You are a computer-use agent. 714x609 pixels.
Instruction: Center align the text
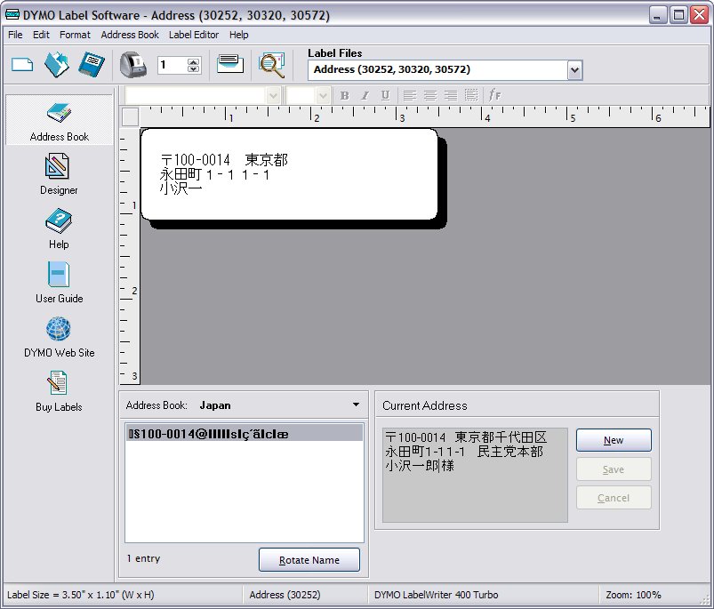coord(430,96)
